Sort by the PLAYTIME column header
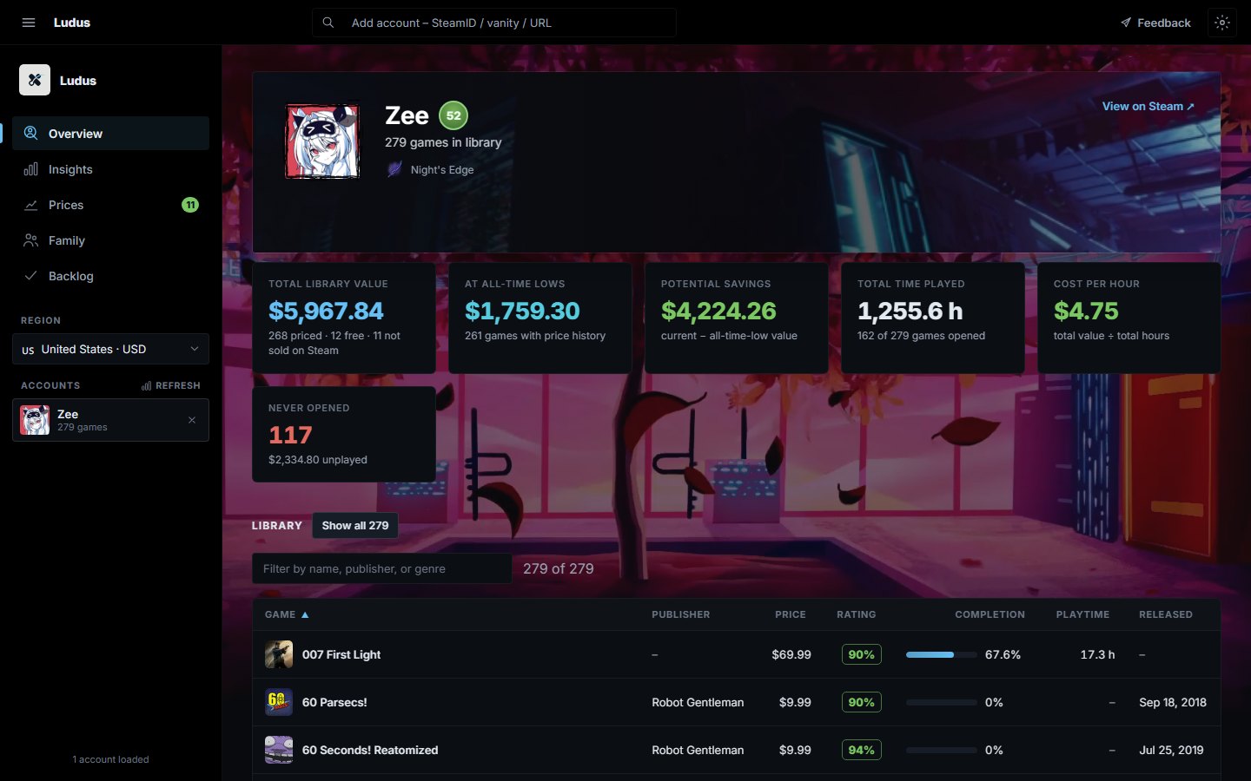1251x781 pixels. [x=1082, y=614]
